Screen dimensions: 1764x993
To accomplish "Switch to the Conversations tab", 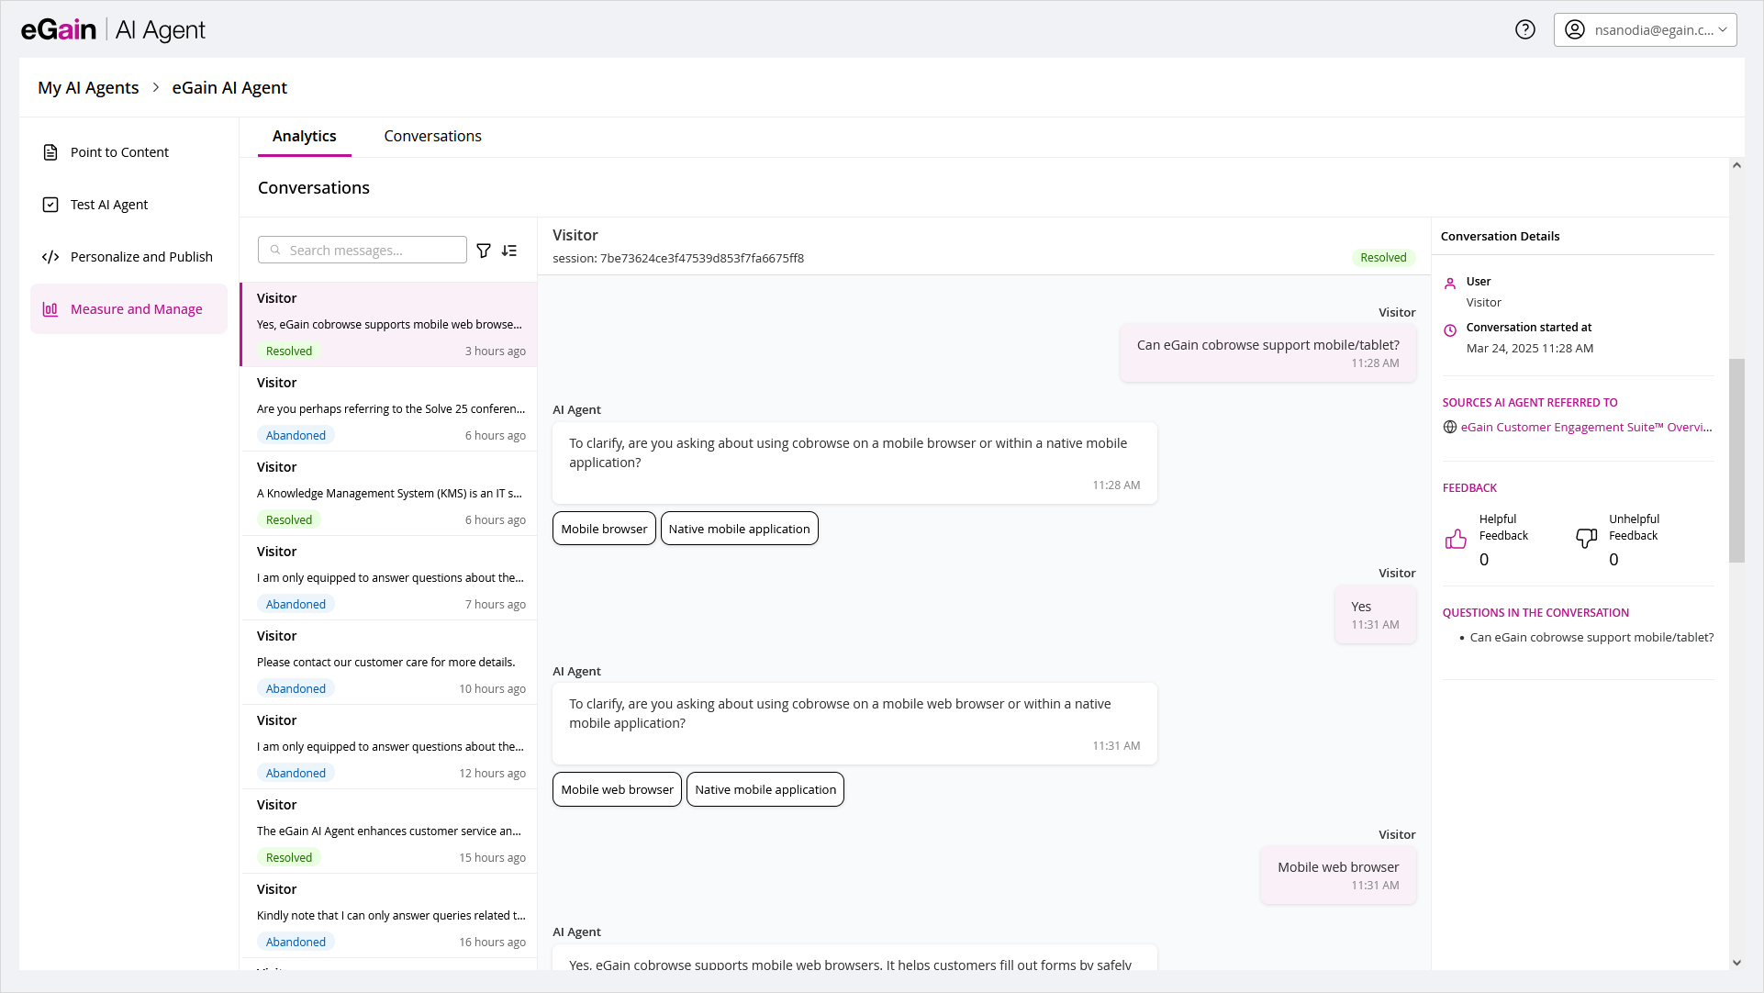I will tap(432, 136).
